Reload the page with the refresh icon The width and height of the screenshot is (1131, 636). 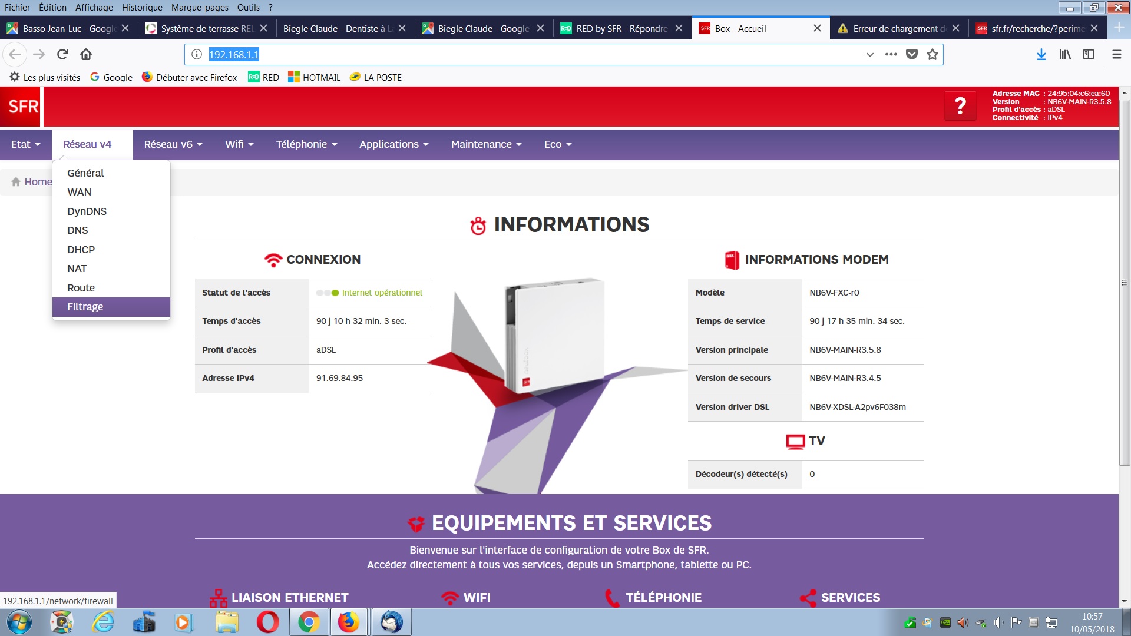(x=62, y=54)
